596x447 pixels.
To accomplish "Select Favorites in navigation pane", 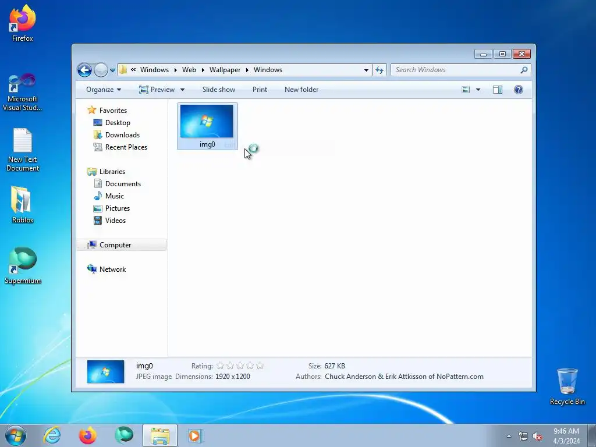I will (x=113, y=110).
